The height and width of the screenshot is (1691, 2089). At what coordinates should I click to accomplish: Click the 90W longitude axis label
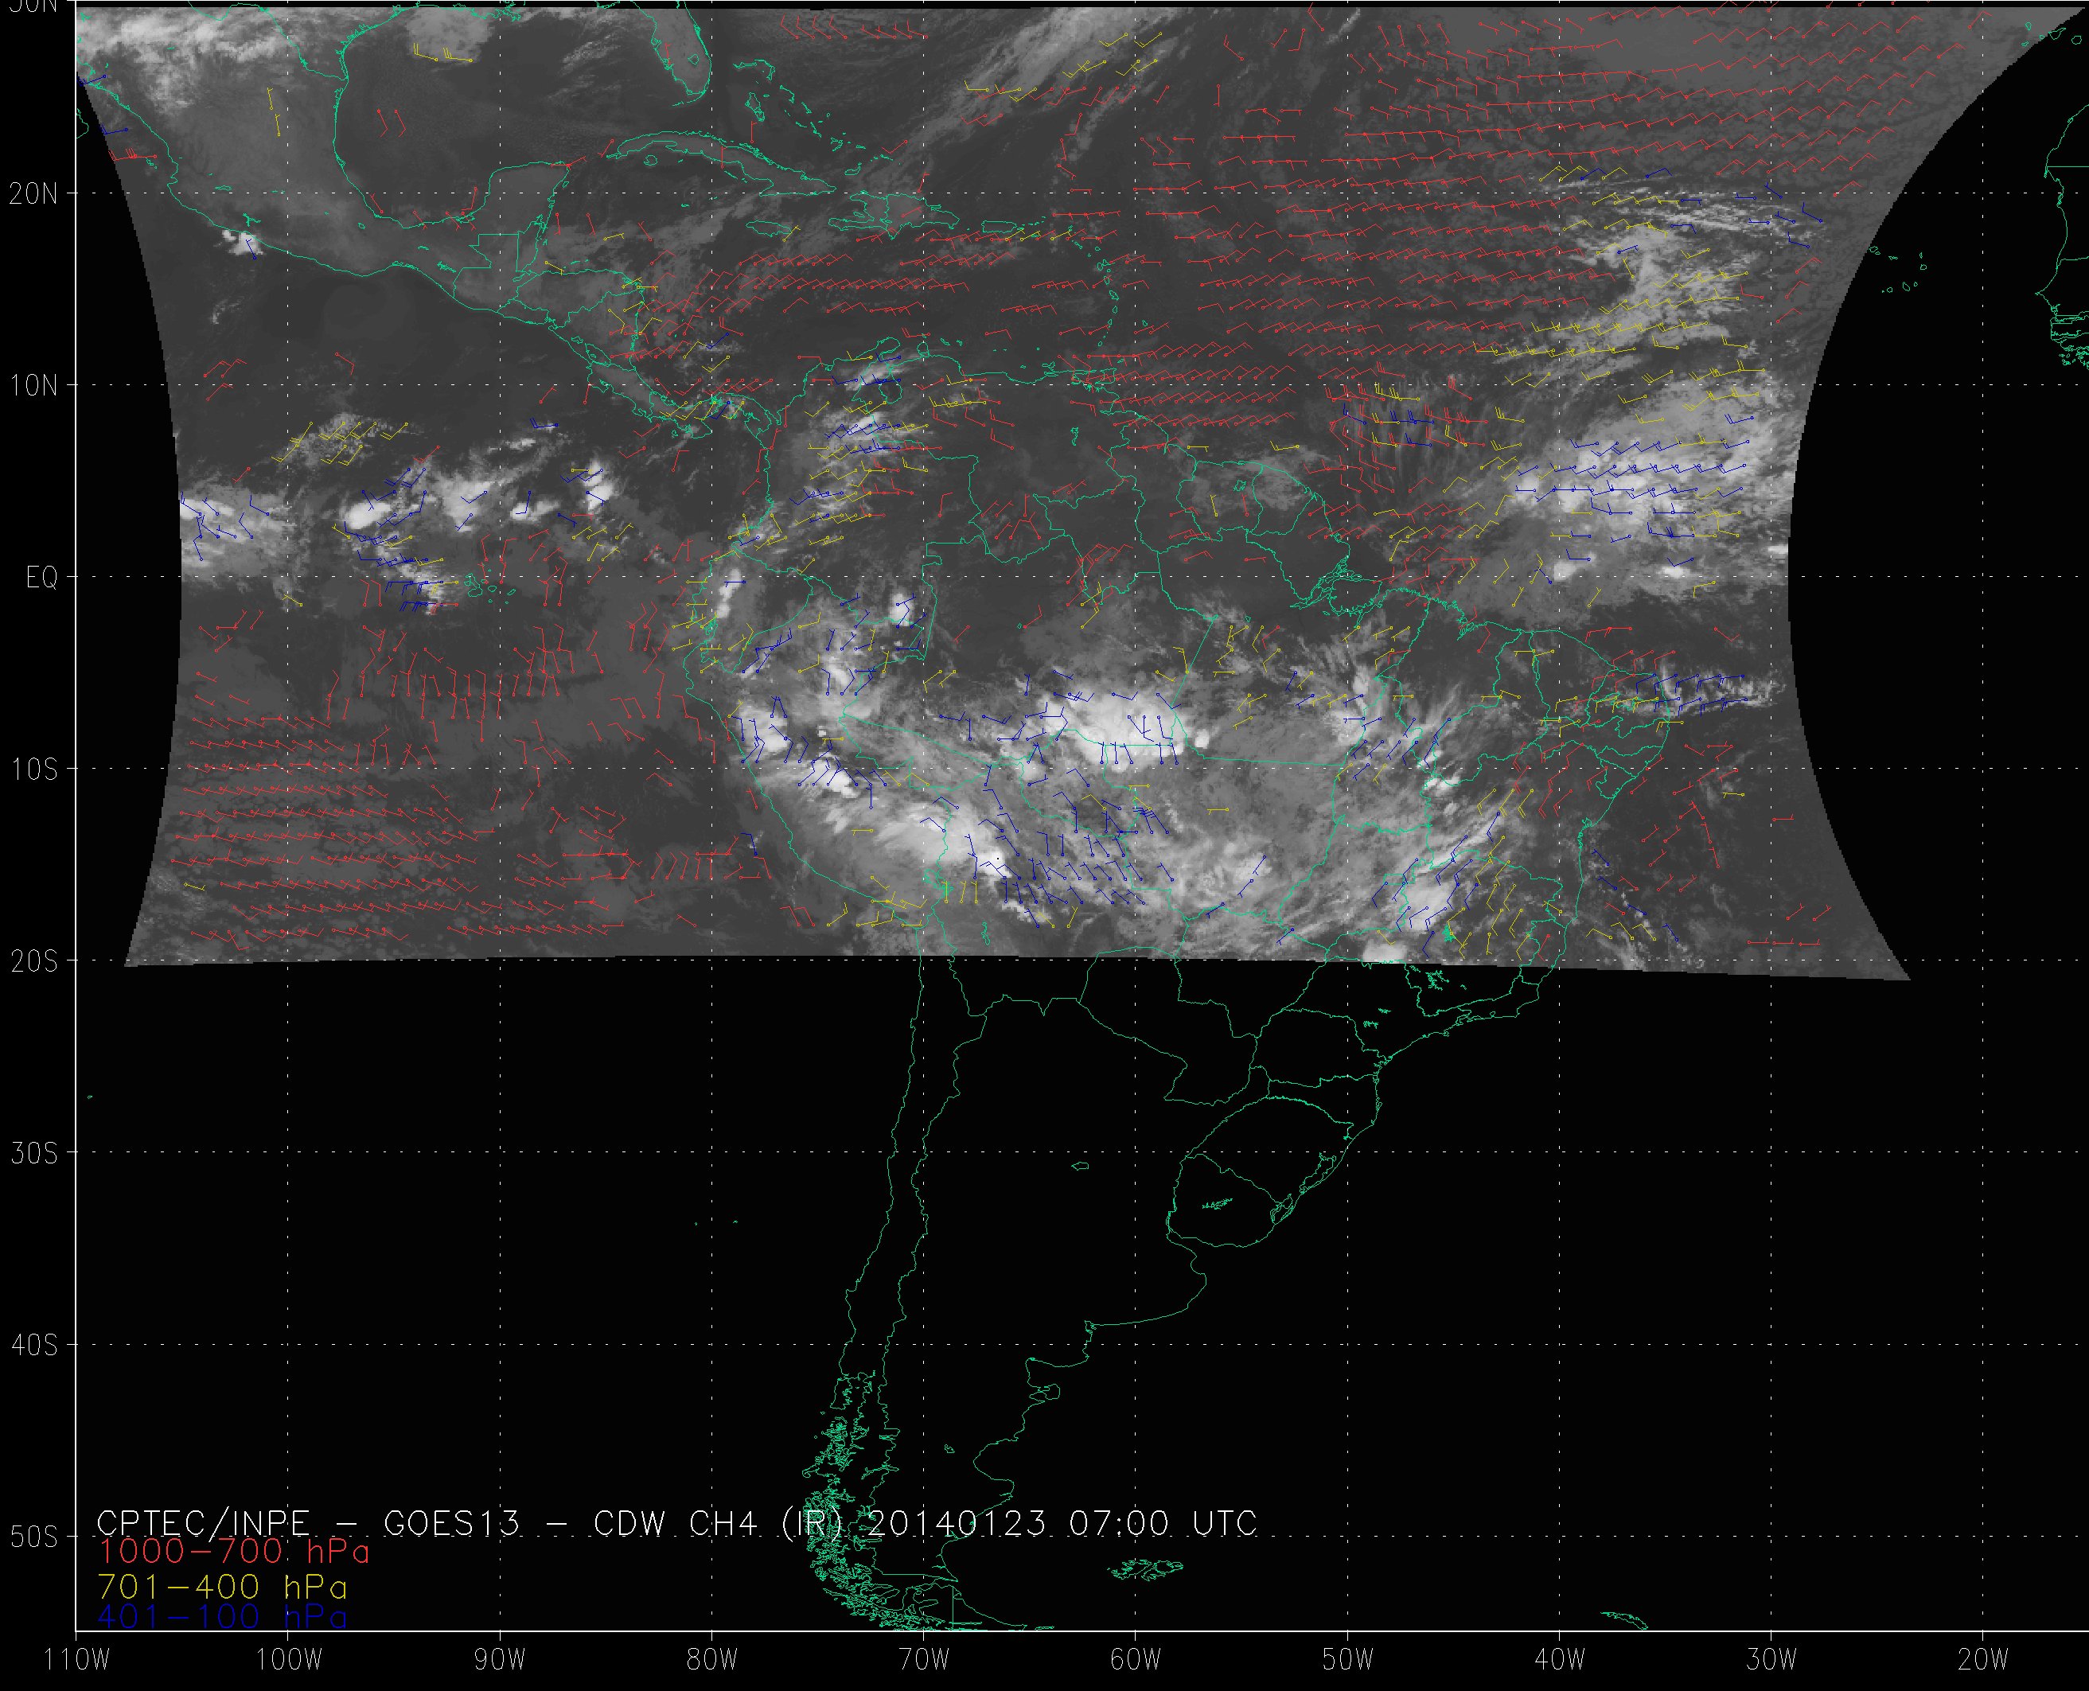pos(500,1659)
